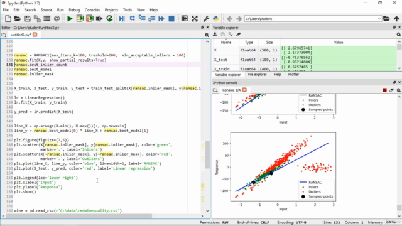This screenshot has width=402, height=226.
Task: Go forward to the next cursor position
Action: [x=239, y=19]
